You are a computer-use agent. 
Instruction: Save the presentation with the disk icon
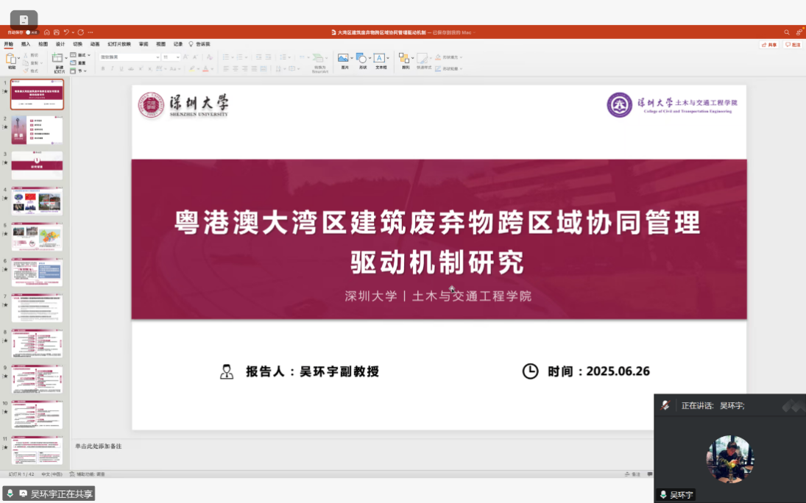tap(57, 32)
